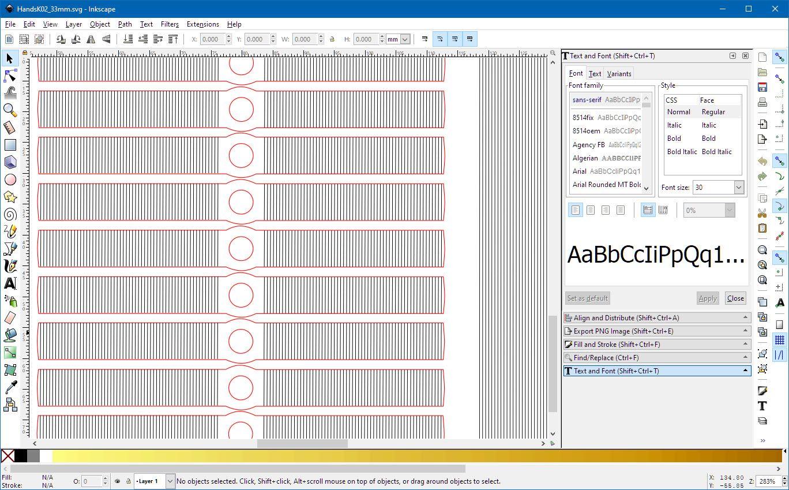Toggle Layer 1 visibility eye icon
The image size is (789, 490).
pos(117,481)
